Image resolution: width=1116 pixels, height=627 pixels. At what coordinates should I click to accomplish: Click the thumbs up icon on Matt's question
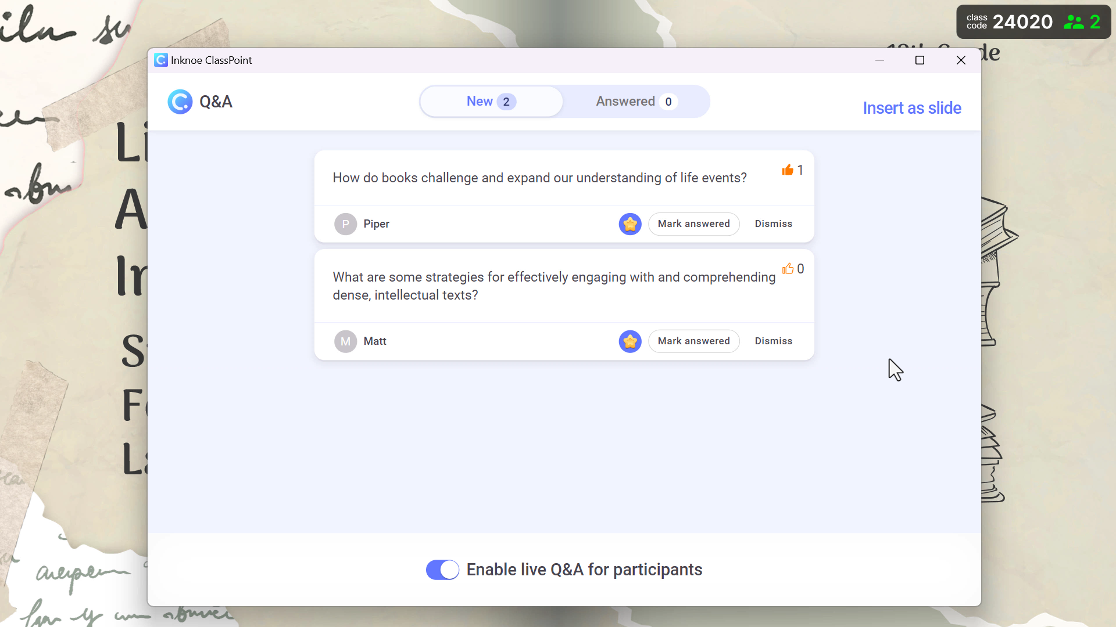coord(788,269)
